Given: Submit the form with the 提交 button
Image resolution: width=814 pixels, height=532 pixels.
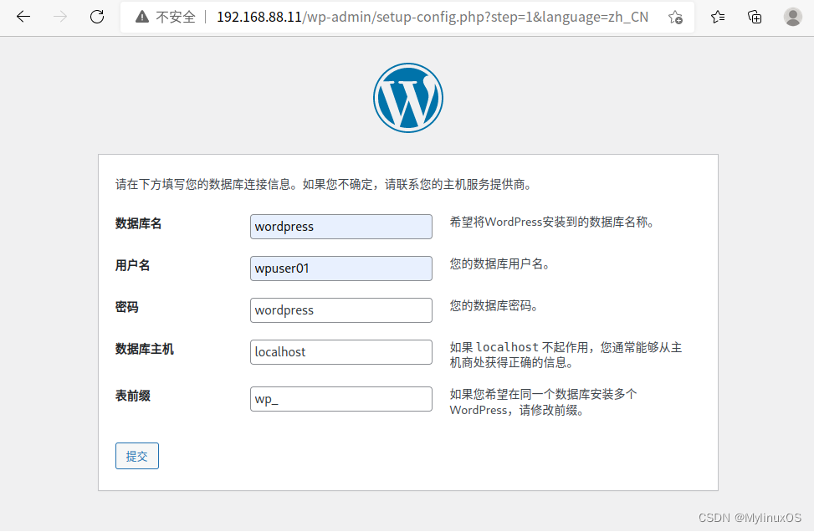Looking at the screenshot, I should (x=137, y=456).
